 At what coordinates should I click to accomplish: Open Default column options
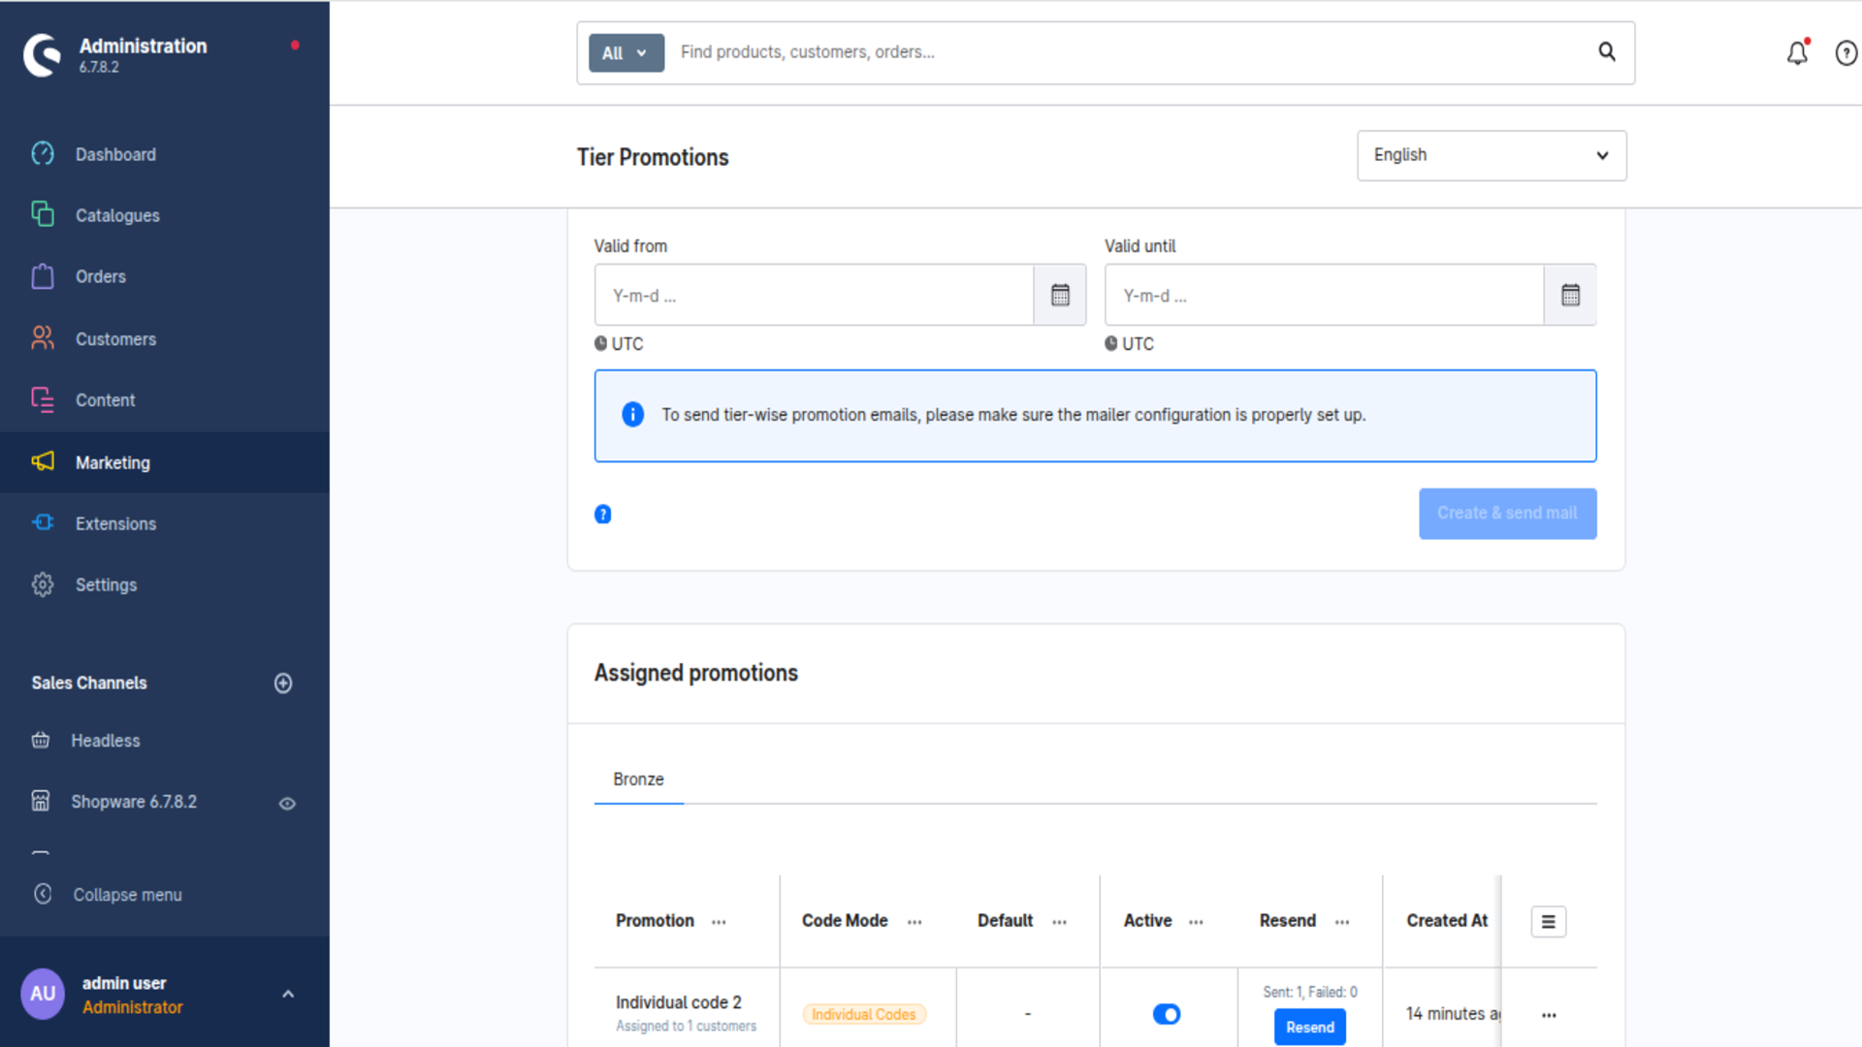tap(1059, 922)
